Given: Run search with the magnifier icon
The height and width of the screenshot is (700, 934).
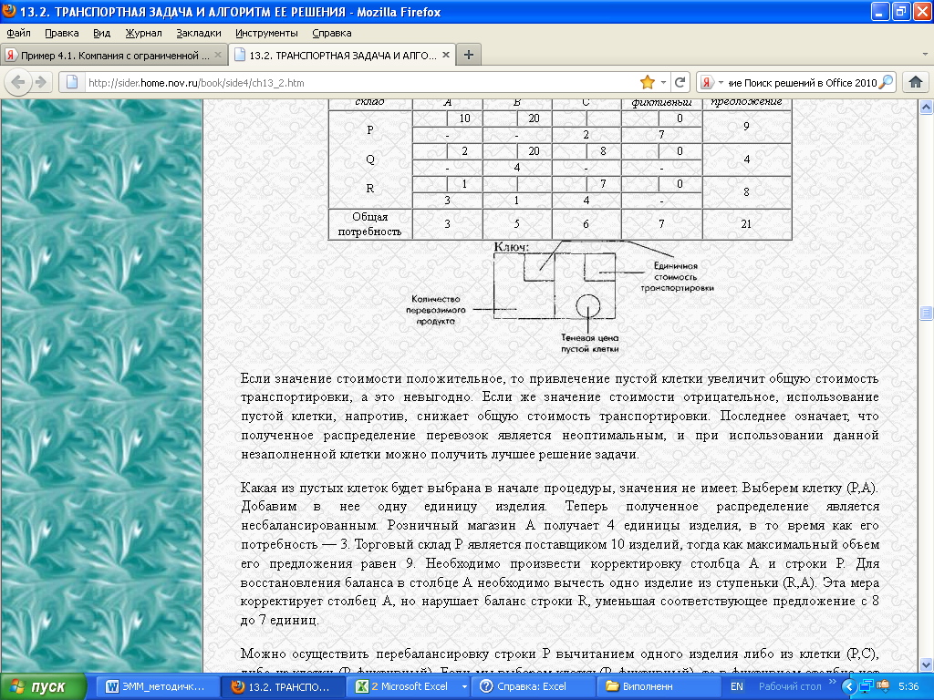Looking at the screenshot, I should click(887, 82).
